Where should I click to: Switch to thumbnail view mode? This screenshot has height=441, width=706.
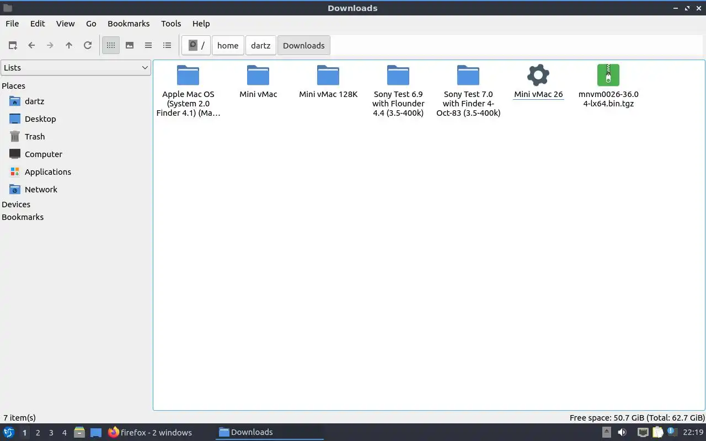point(130,46)
